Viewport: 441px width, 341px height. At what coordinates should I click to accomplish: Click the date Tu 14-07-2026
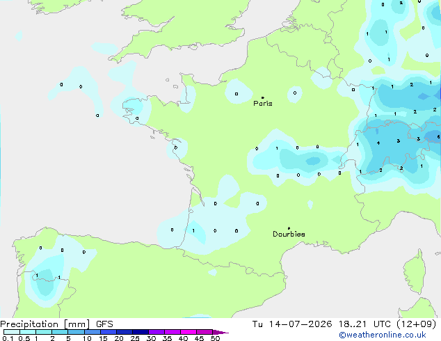[x=292, y=324]
